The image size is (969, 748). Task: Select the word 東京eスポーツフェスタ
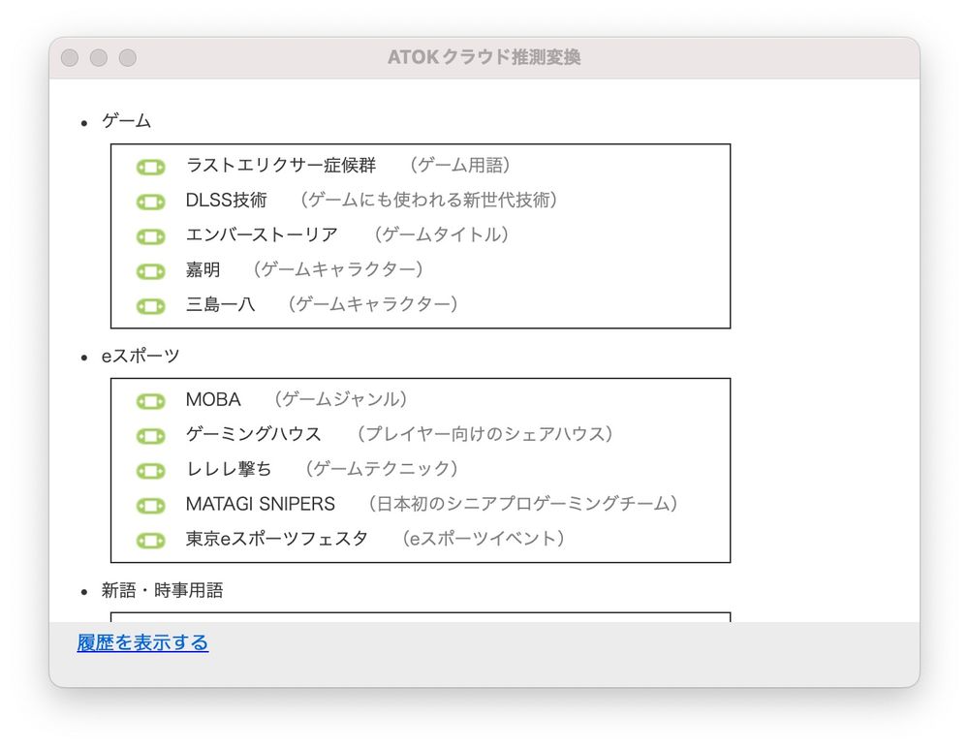tap(277, 538)
